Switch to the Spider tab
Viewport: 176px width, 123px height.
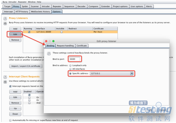tap(25, 6)
